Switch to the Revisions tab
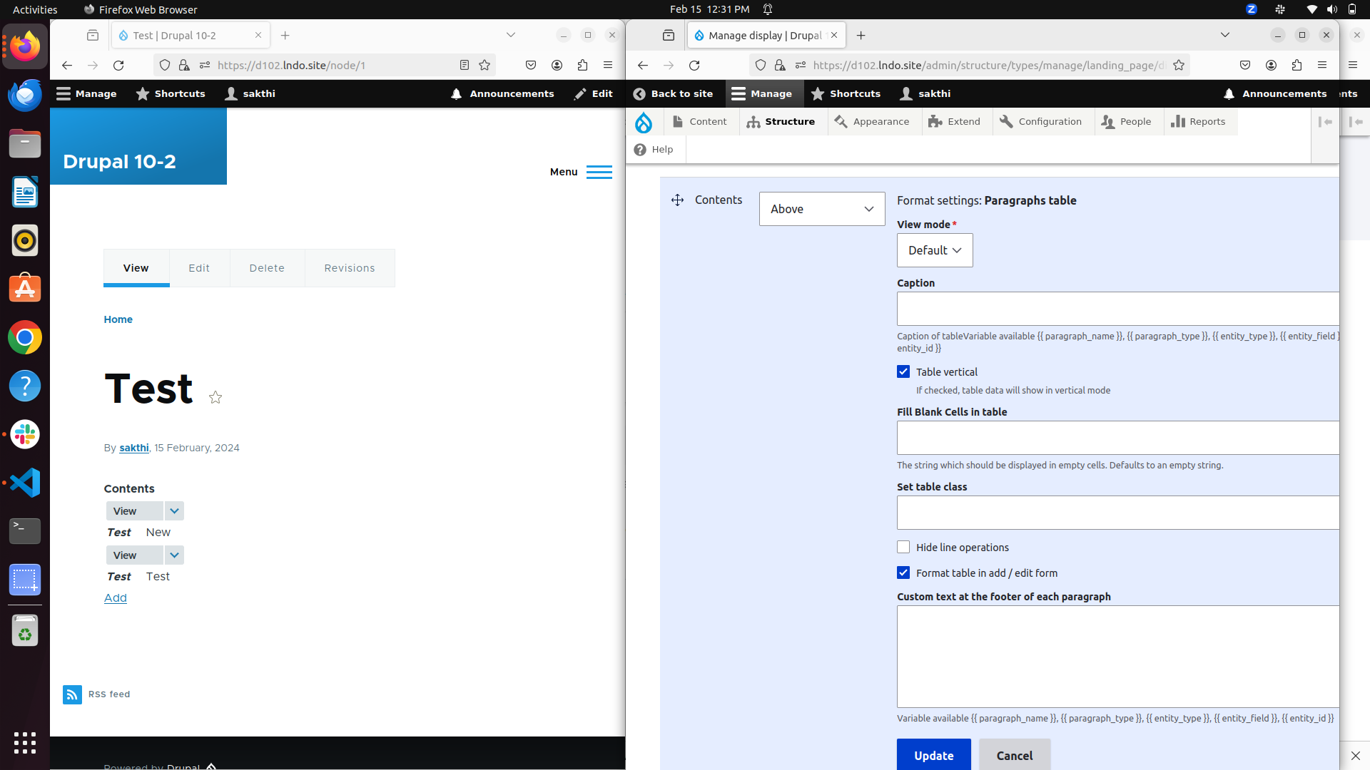 point(349,268)
